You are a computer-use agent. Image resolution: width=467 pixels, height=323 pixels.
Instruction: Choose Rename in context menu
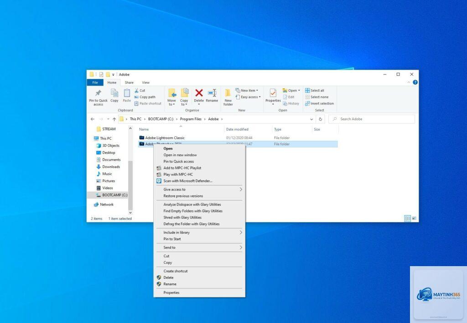[170, 284]
